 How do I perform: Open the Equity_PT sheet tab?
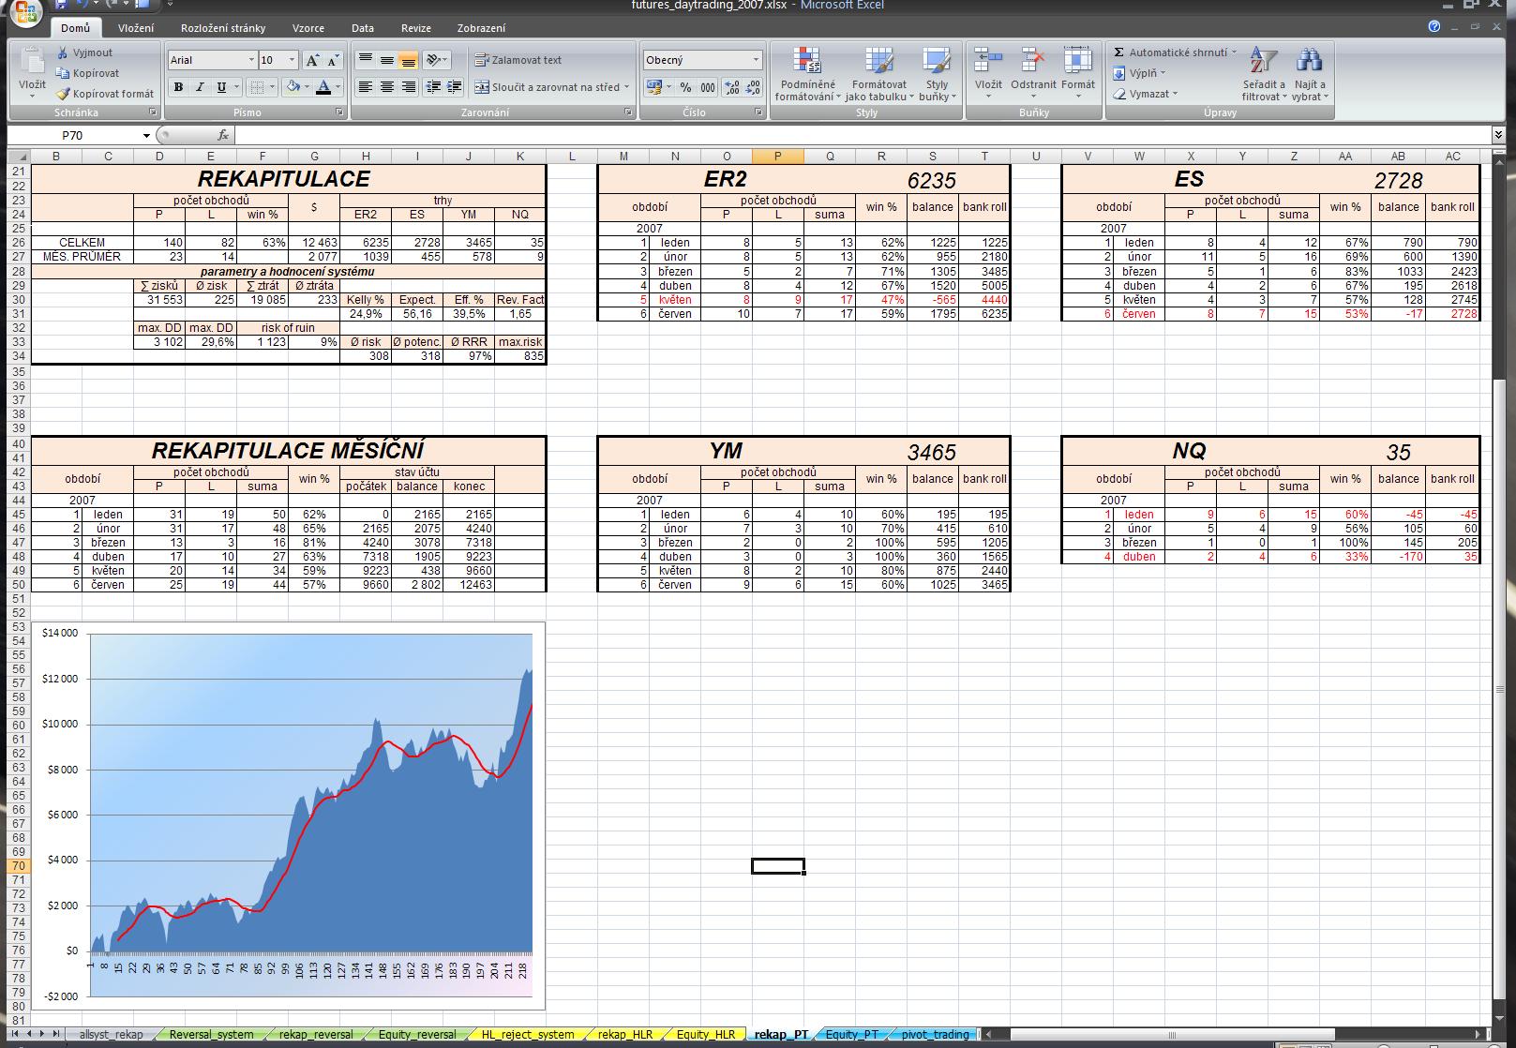[851, 1034]
